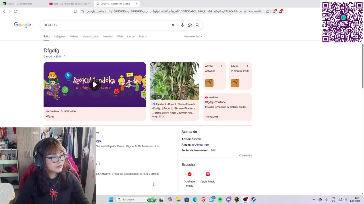Open Brave Rewards triangle icon
Screen dimensions: 364x204
281,11
